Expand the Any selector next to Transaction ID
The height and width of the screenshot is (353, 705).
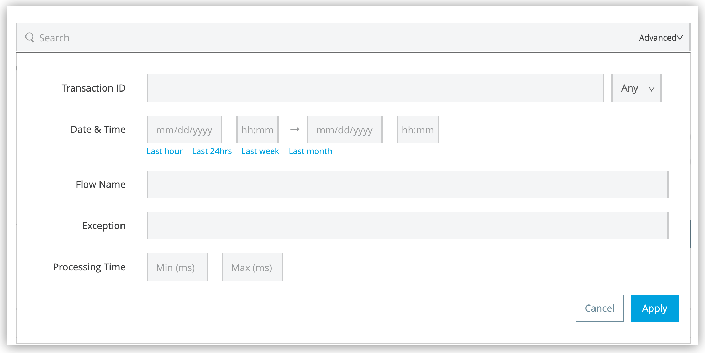(636, 88)
